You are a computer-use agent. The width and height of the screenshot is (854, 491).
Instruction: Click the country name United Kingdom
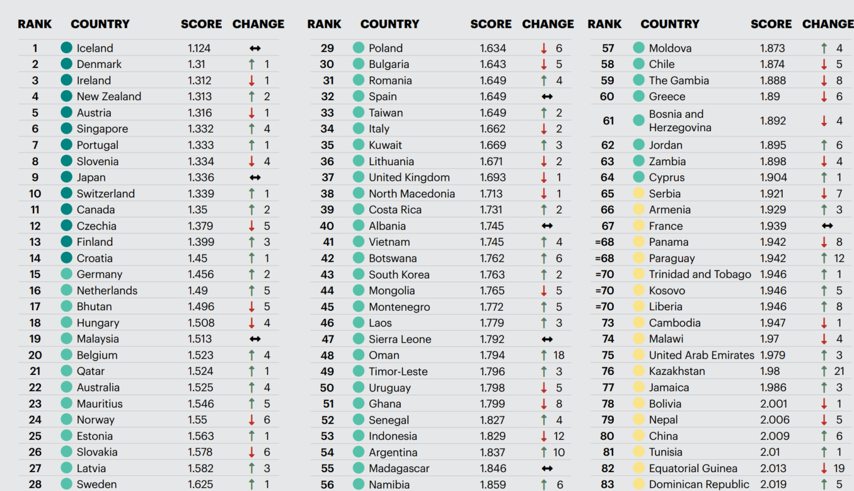pyautogui.click(x=409, y=177)
